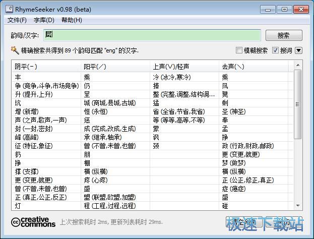The image size is (314, 239).
Task: Select the 疼 (心疼) entry
Action: coord(96,181)
